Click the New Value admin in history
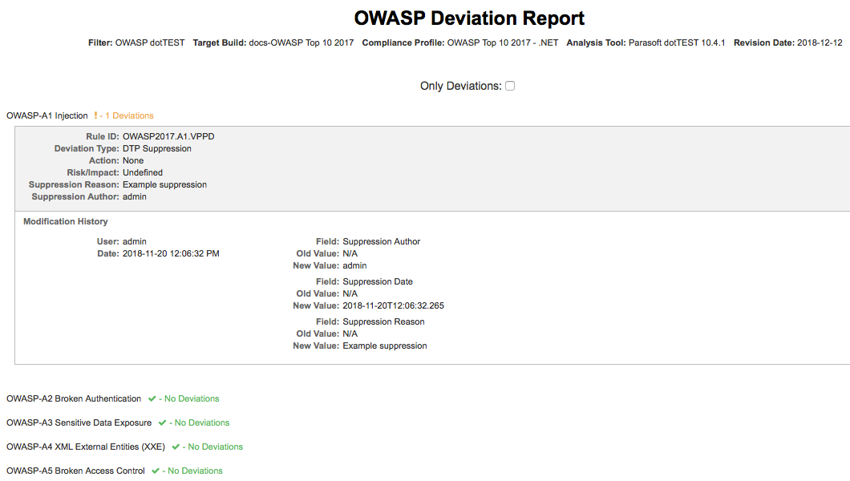This screenshot has height=481, width=850. pyautogui.click(x=354, y=265)
